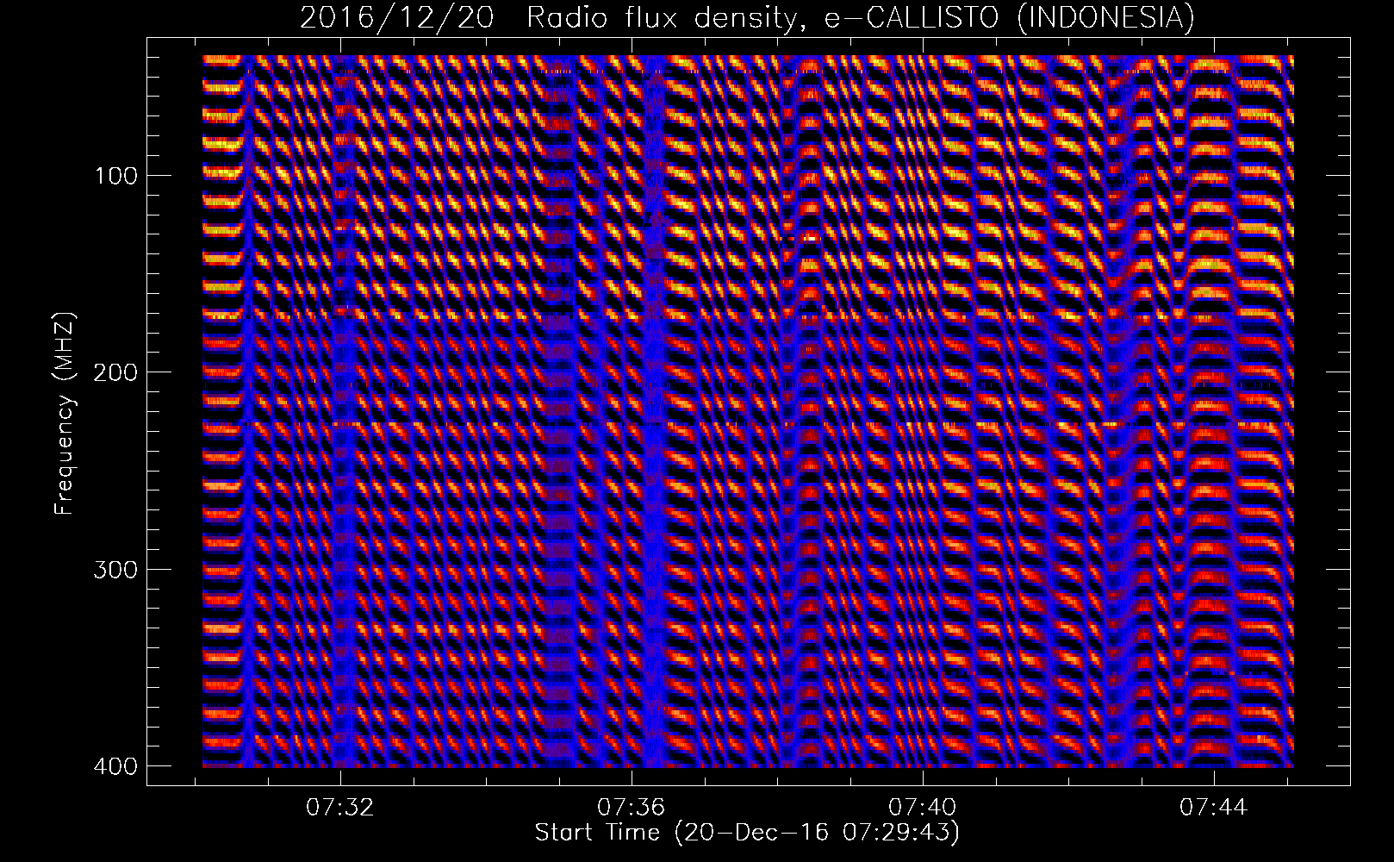1394x862 pixels.
Task: Select the "Frequency (MHZ)" y-axis label
Action: 65,414
